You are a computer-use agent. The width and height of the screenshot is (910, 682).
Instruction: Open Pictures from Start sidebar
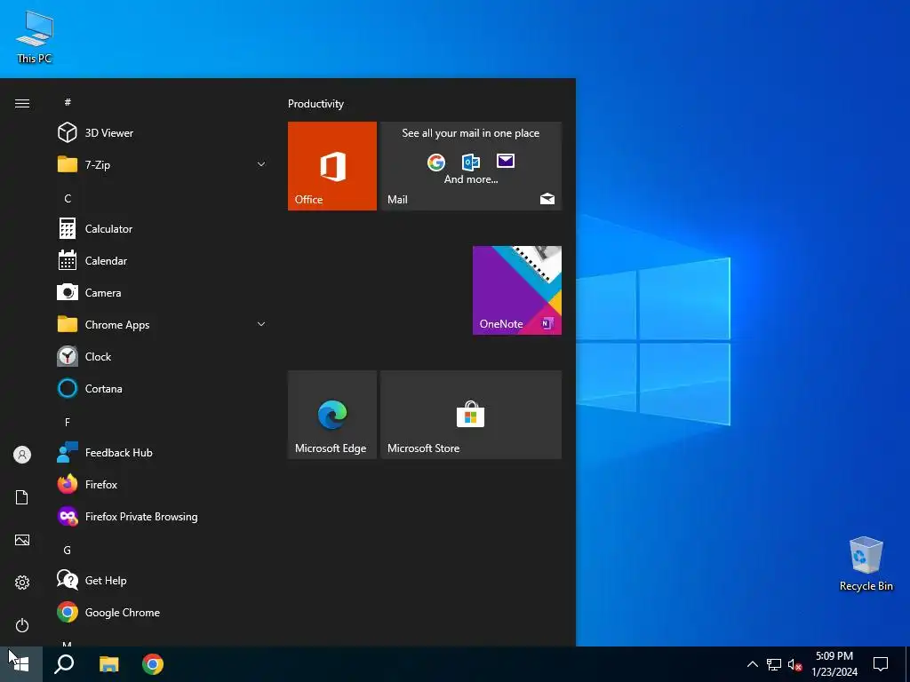(22, 540)
